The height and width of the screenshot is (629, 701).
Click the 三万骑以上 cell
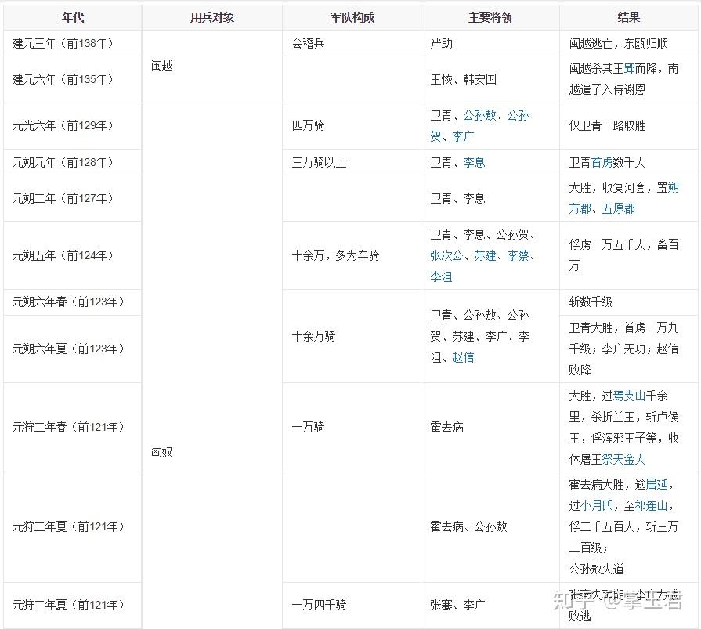352,162
